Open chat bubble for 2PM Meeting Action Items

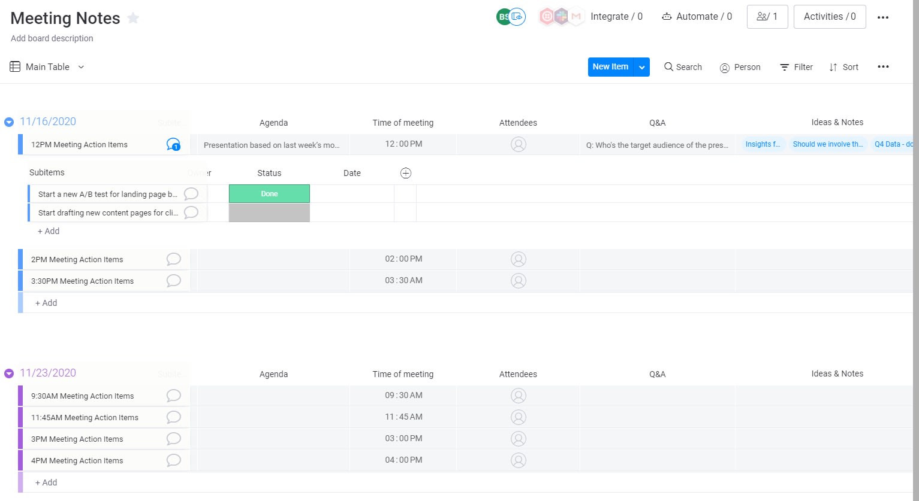click(173, 259)
